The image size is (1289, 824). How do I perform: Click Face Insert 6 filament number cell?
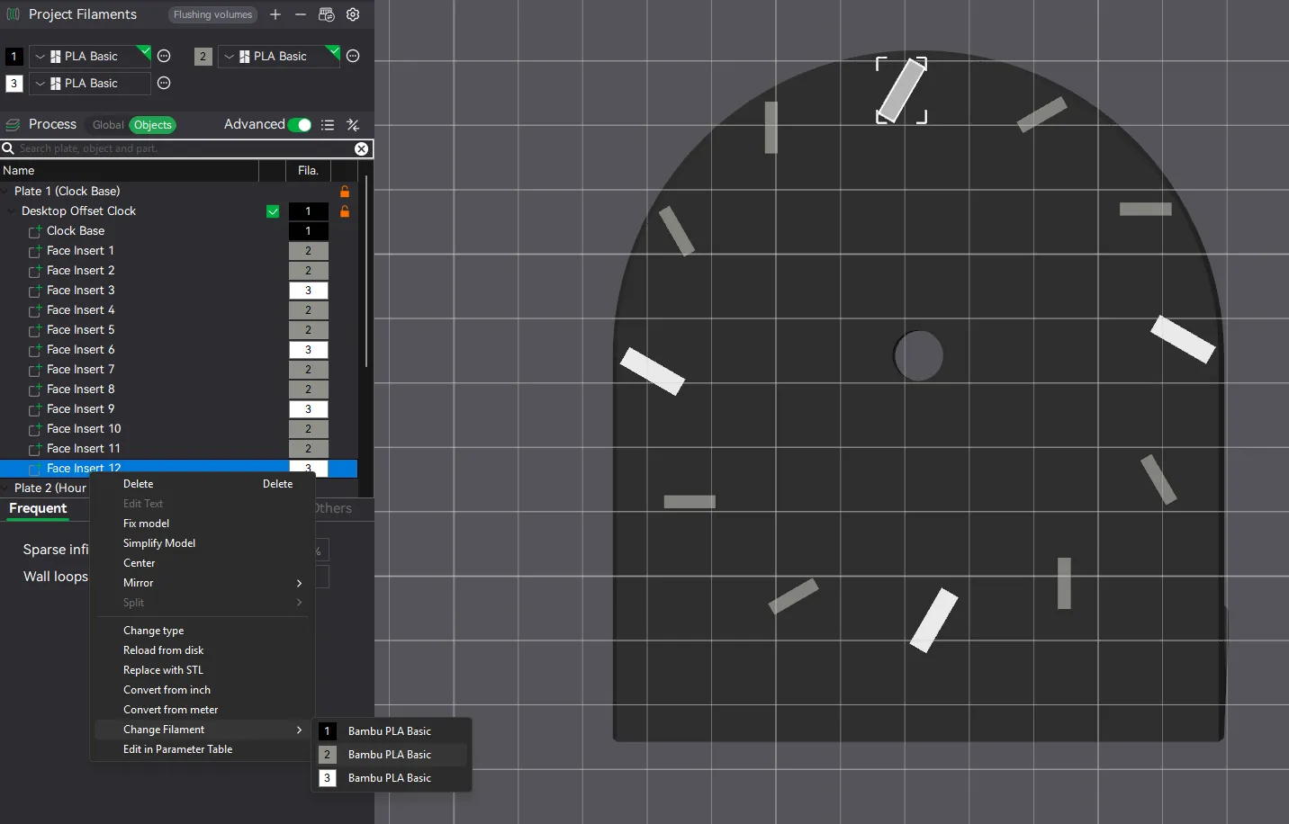308,350
